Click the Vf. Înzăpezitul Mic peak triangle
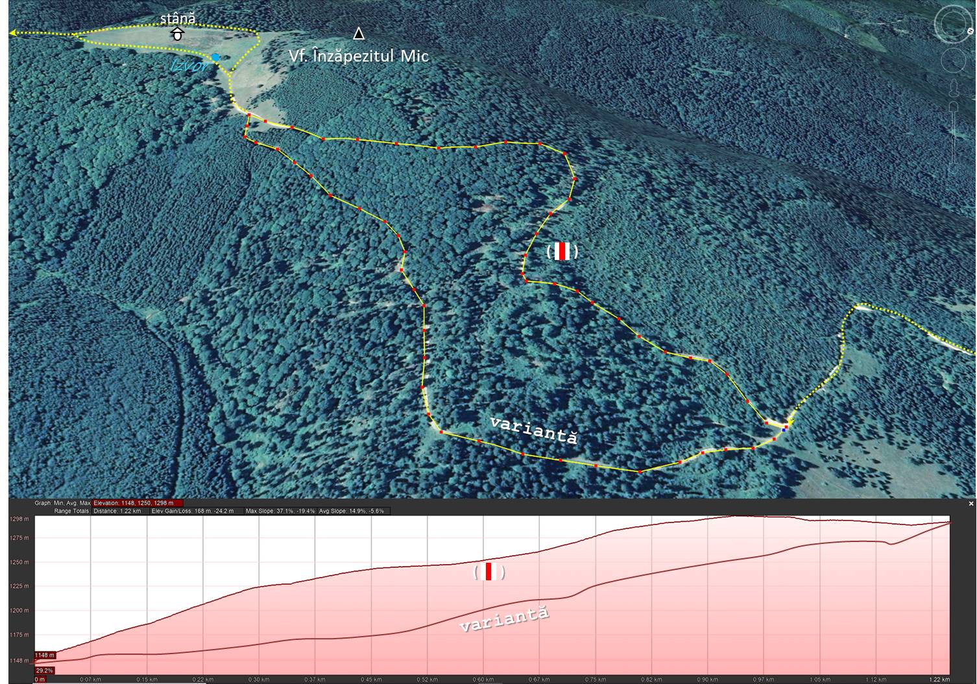 pos(358,34)
